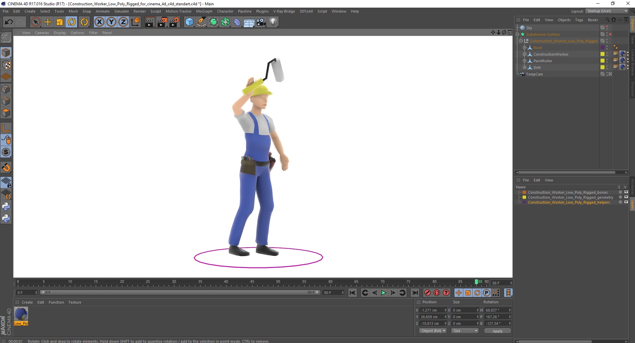
Task: Toggle visibility of the bones layer
Action: pyautogui.click(x=626, y=192)
